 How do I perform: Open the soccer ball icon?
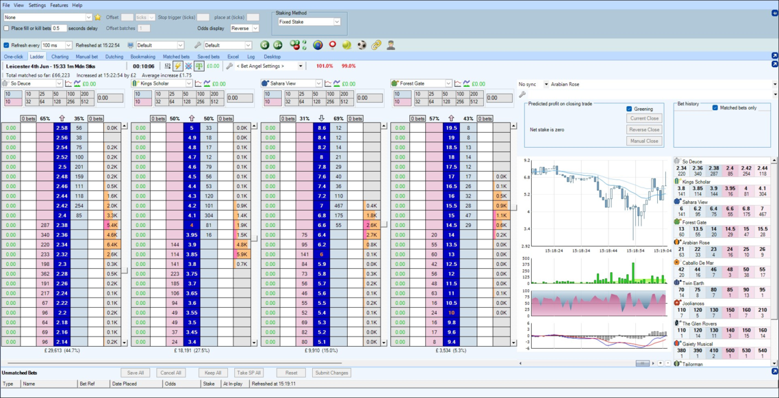coord(361,45)
